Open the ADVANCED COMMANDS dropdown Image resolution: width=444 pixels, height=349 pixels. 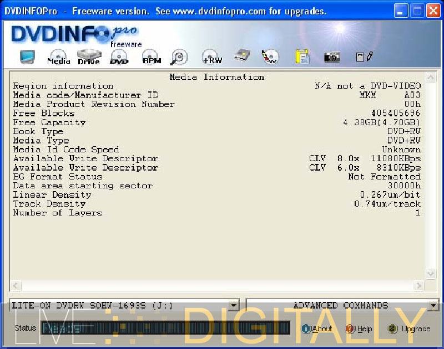433,305
